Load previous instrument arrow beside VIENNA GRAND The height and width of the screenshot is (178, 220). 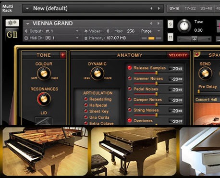[151, 24]
